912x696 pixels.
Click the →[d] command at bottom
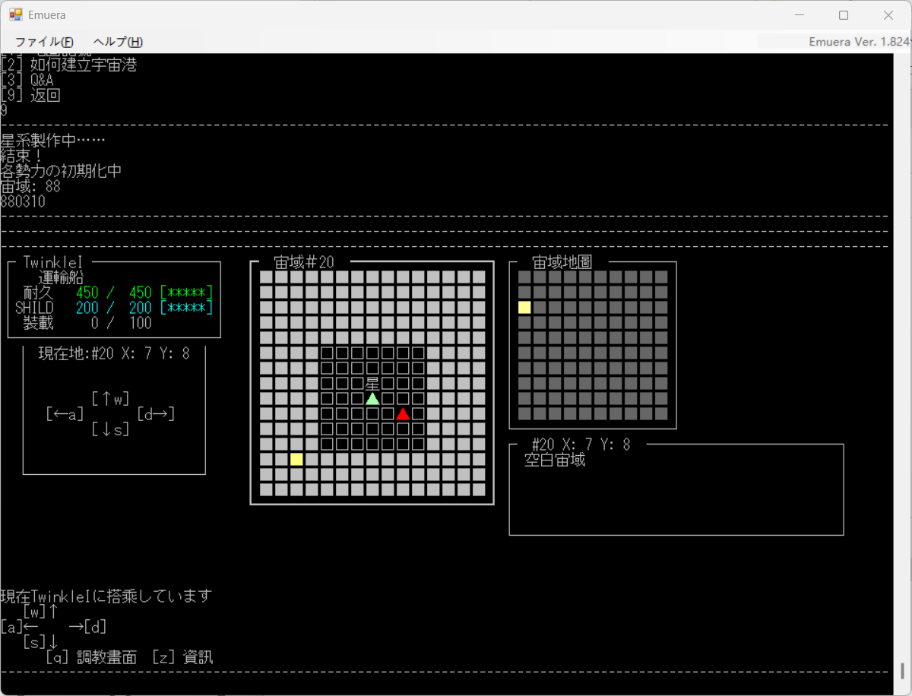(87, 627)
